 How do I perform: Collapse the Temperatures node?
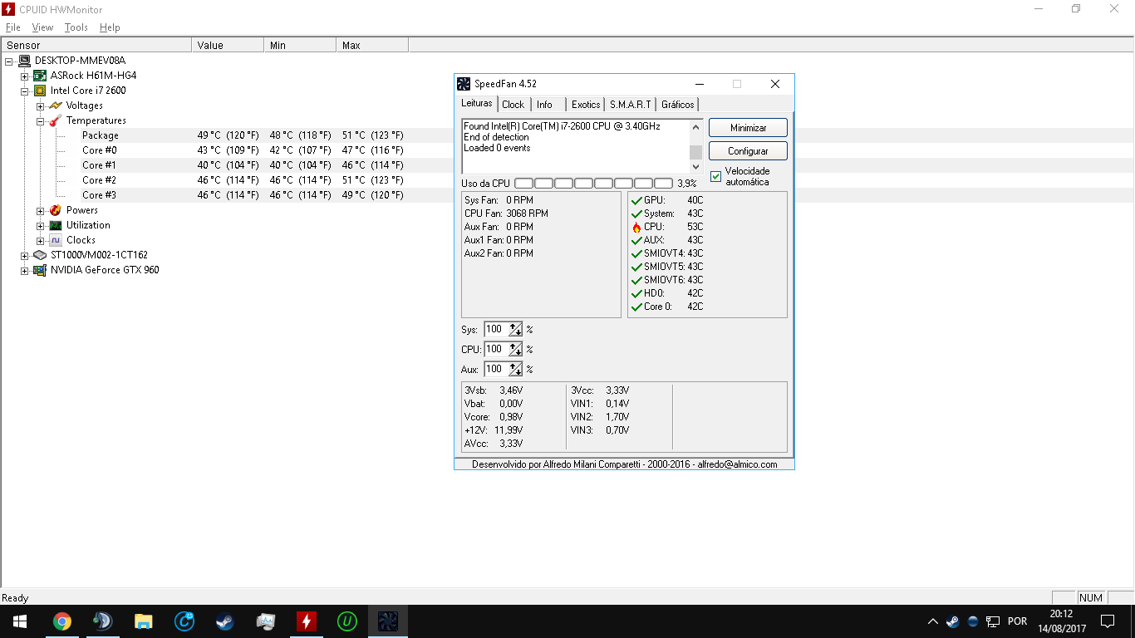[41, 121]
